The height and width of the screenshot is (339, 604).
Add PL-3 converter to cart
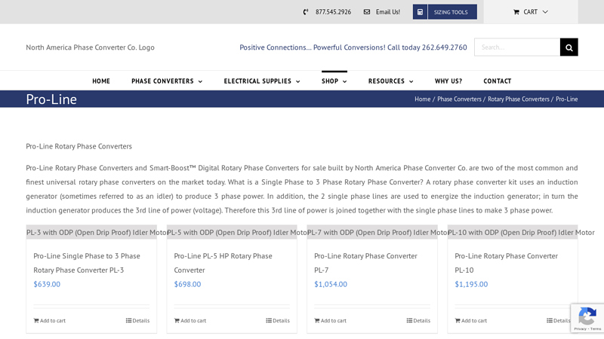[x=50, y=321]
